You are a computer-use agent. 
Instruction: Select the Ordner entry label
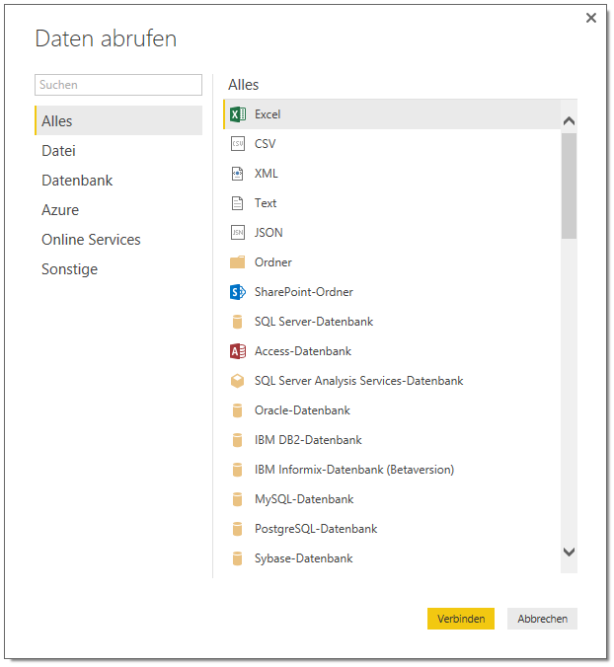click(x=273, y=262)
